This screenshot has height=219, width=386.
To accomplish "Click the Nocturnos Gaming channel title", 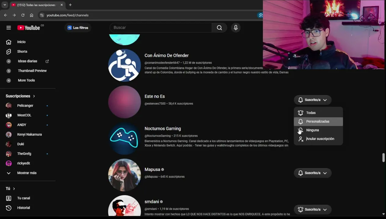I will click(163, 129).
